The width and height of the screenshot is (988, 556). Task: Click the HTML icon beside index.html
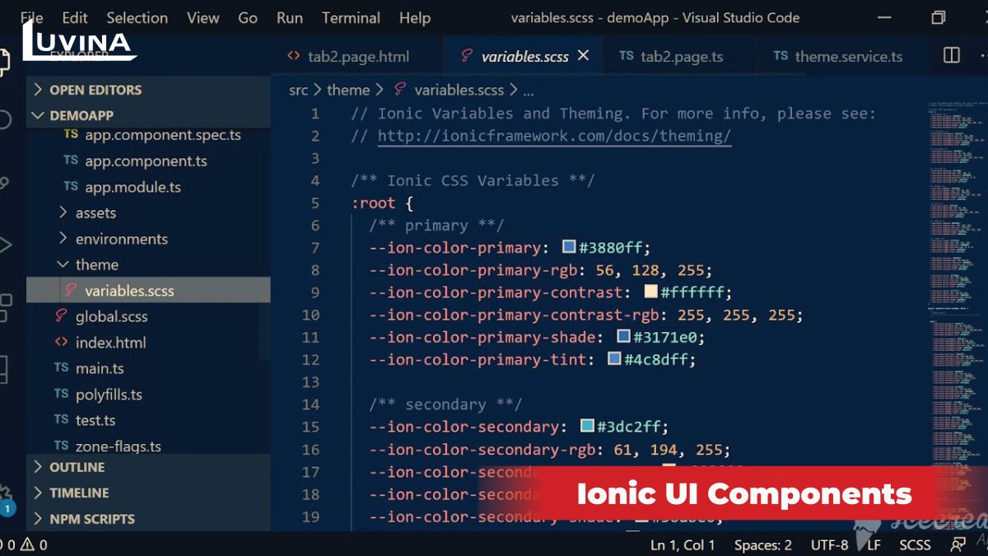tap(61, 342)
